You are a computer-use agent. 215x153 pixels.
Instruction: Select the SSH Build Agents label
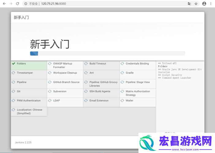click(100, 91)
